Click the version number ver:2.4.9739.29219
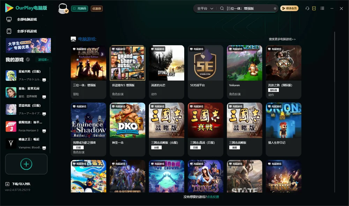 click(x=17, y=190)
